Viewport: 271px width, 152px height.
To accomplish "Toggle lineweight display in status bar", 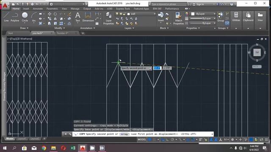I will (200, 139).
